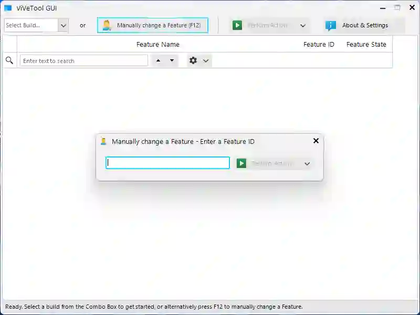420x315 pixels.
Task: Close the ViVeTool GUI window
Action: tap(412, 8)
